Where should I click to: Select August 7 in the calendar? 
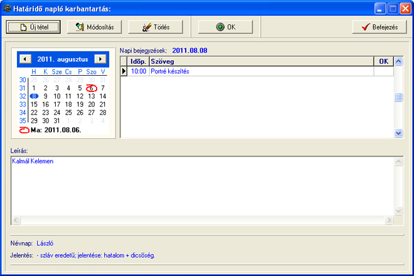[103, 88]
